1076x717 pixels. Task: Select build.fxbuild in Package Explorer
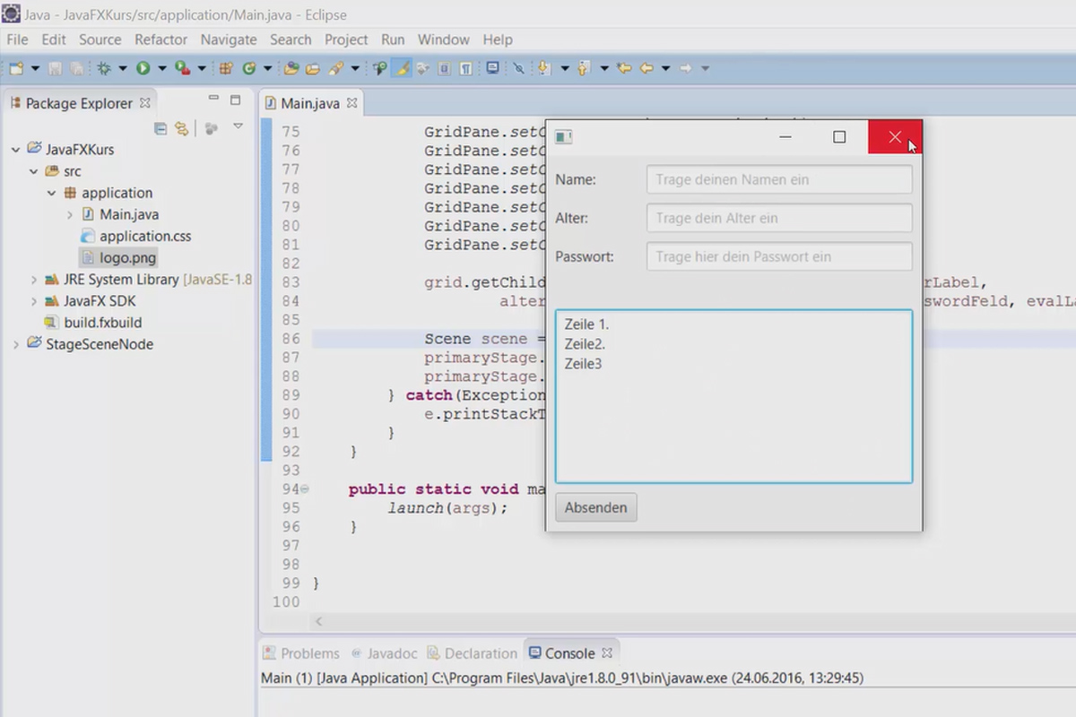(x=93, y=323)
